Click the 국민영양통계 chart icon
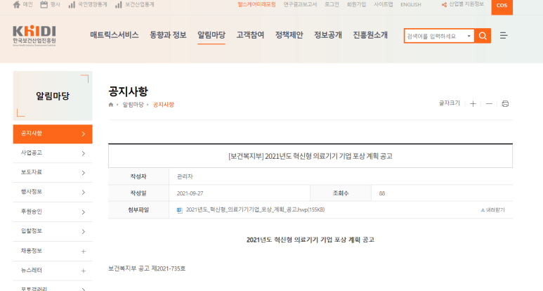The image size is (543, 291). click(x=72, y=4)
